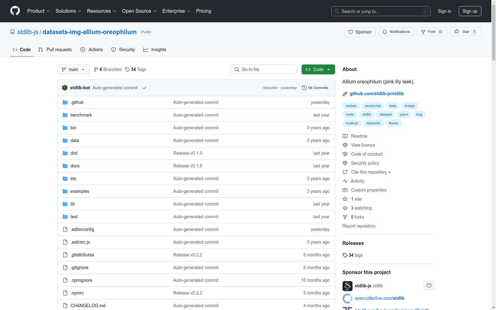Click the Activity pulse icon
This screenshot has width=496, height=310.
[x=345, y=181]
